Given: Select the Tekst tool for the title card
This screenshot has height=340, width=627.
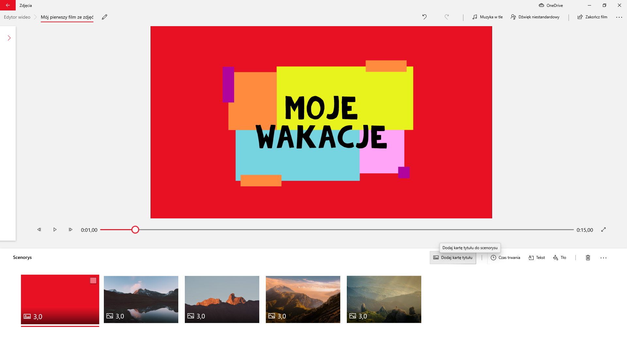Looking at the screenshot, I should [536, 258].
